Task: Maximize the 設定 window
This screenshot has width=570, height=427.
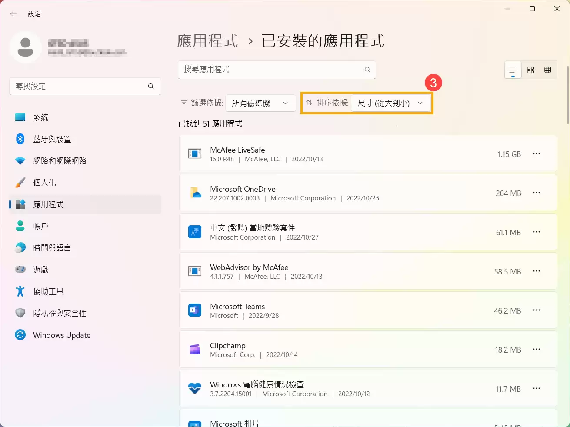Action: click(x=532, y=9)
